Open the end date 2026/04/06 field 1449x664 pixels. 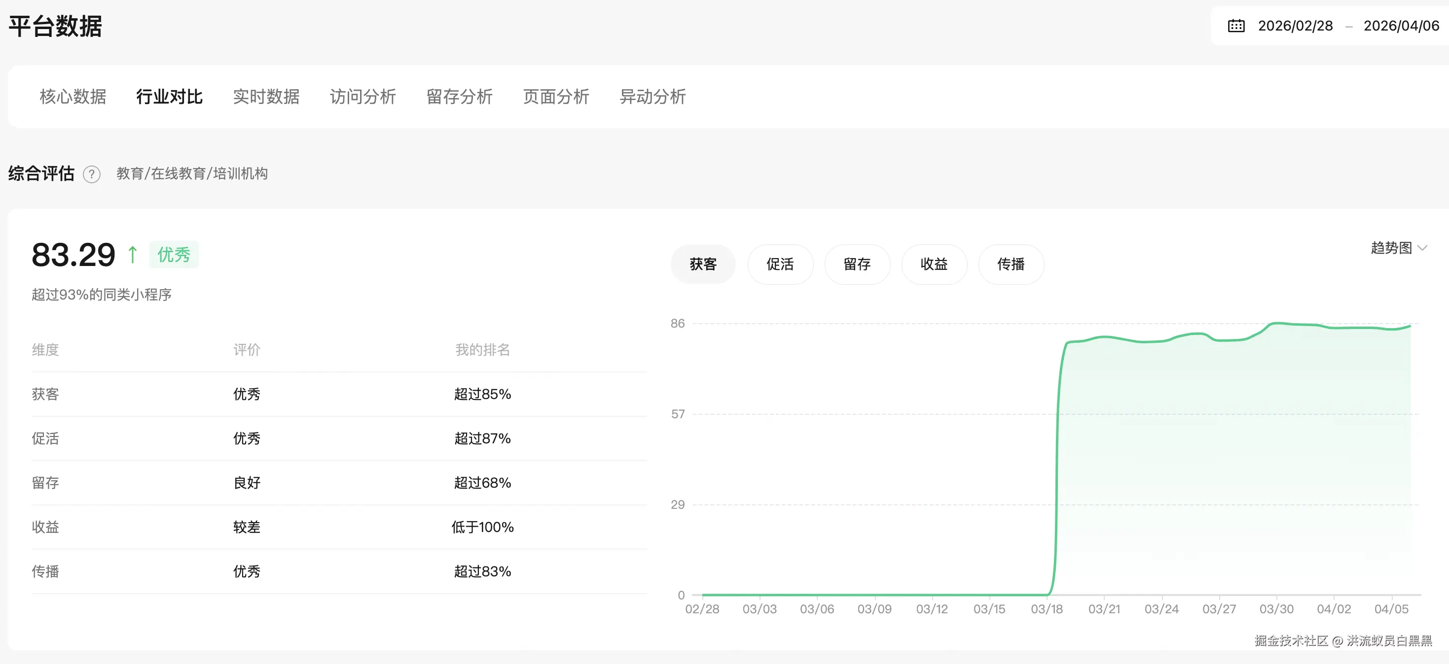pos(1401,26)
